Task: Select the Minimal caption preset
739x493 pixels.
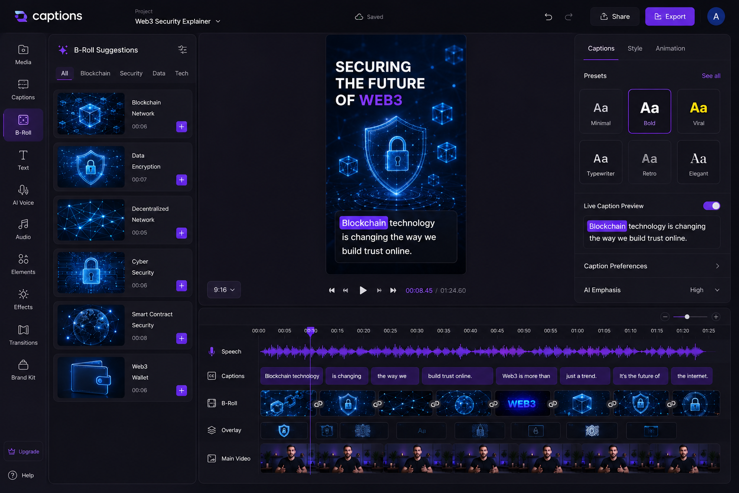Action: pyautogui.click(x=600, y=111)
